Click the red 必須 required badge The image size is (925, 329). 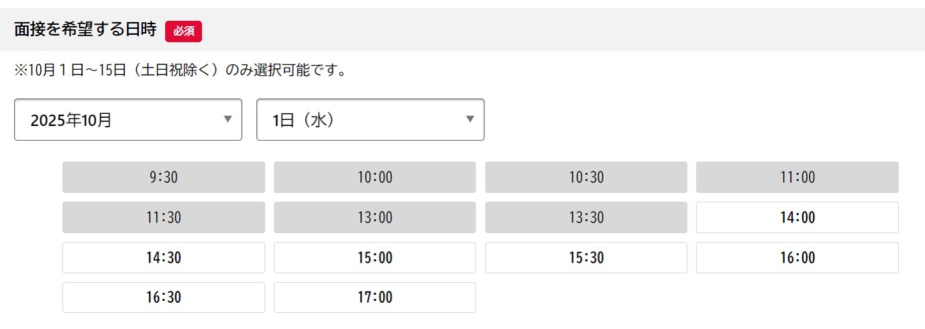point(183,31)
